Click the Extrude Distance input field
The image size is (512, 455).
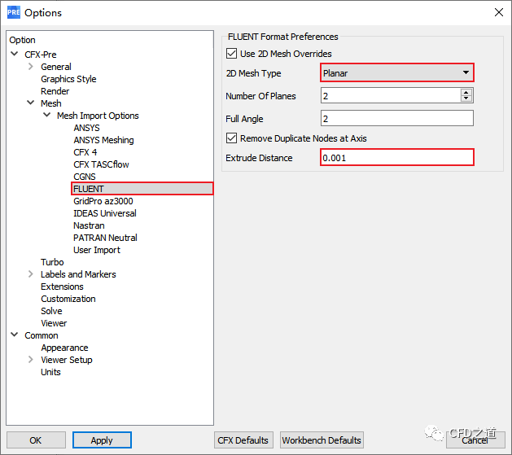click(396, 158)
